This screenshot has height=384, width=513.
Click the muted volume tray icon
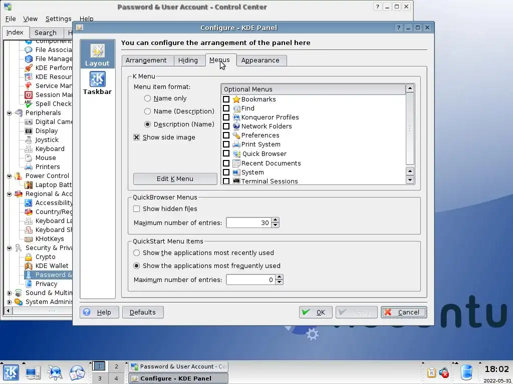[x=444, y=372]
